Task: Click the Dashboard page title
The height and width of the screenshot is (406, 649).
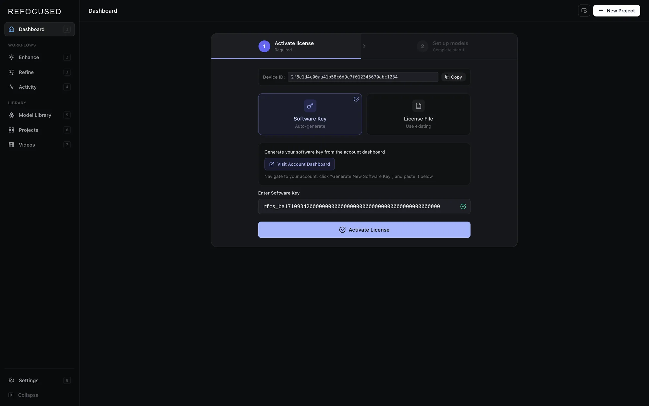Action: [103, 11]
